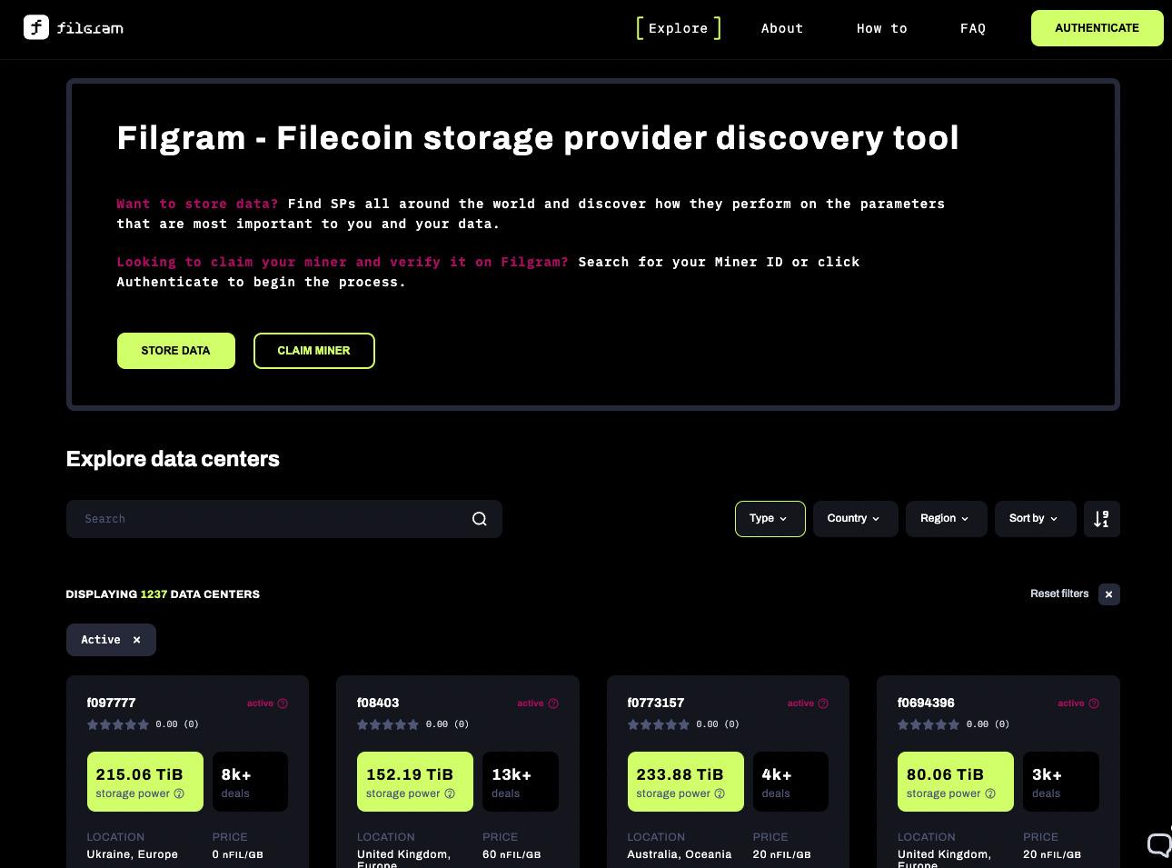Open the Country filter dropdown
This screenshot has width=1172, height=868.
[x=855, y=519]
